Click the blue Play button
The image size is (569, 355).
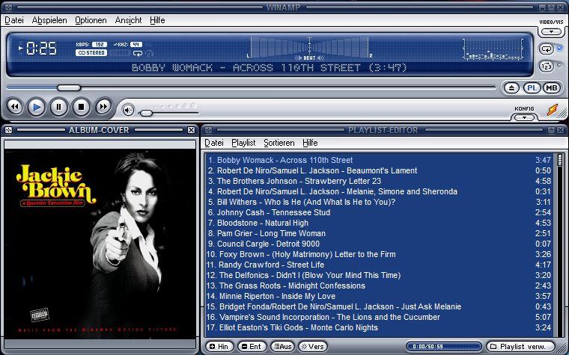pos(37,107)
